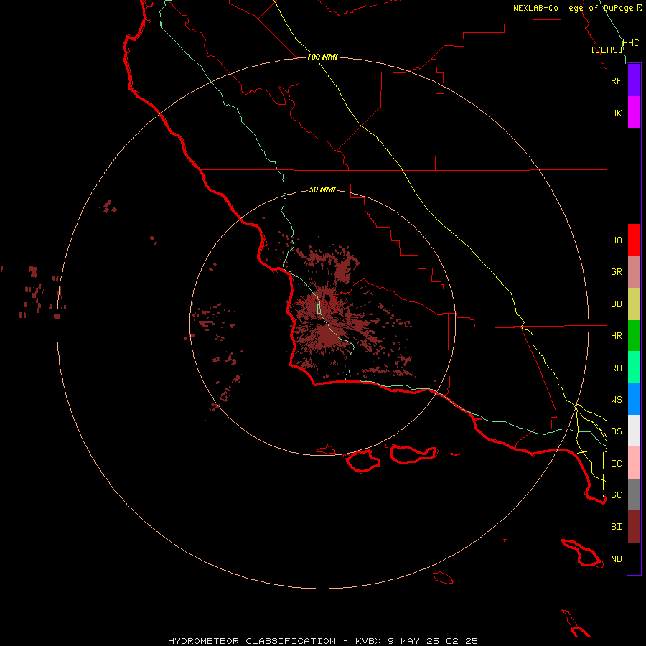Click the WS blue legend swatch
This screenshot has width=646, height=646.
634,399
